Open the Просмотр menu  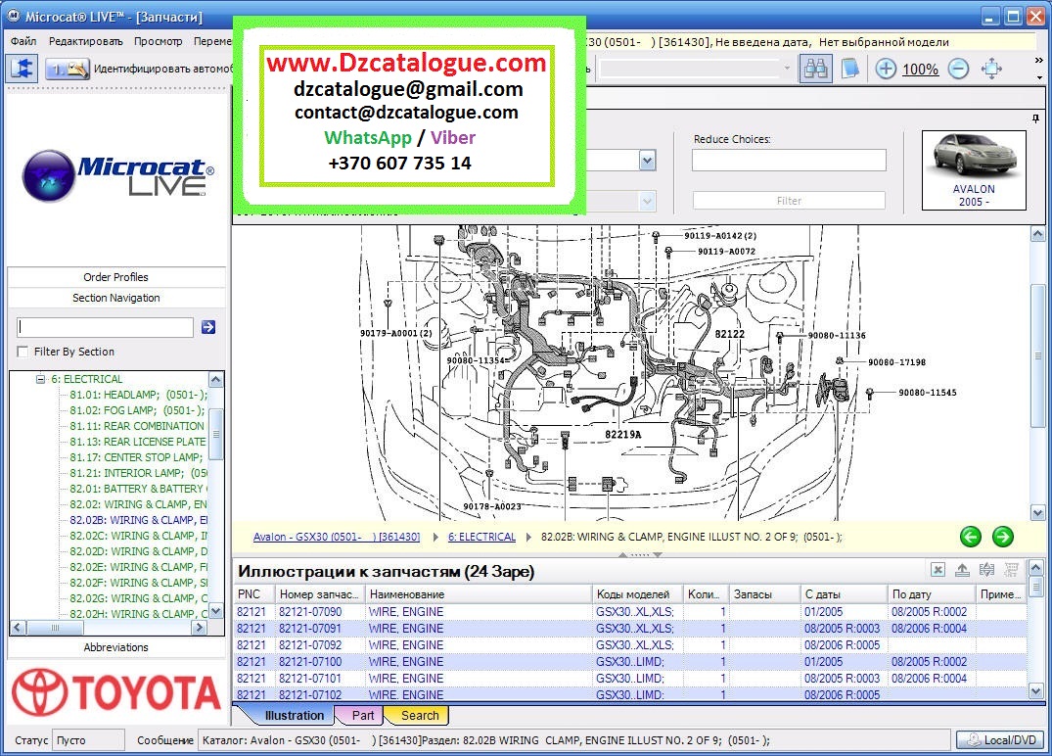159,41
